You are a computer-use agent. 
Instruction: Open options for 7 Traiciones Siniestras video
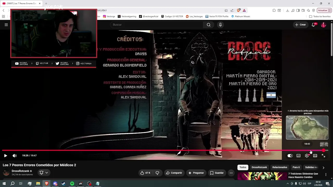click(326, 175)
